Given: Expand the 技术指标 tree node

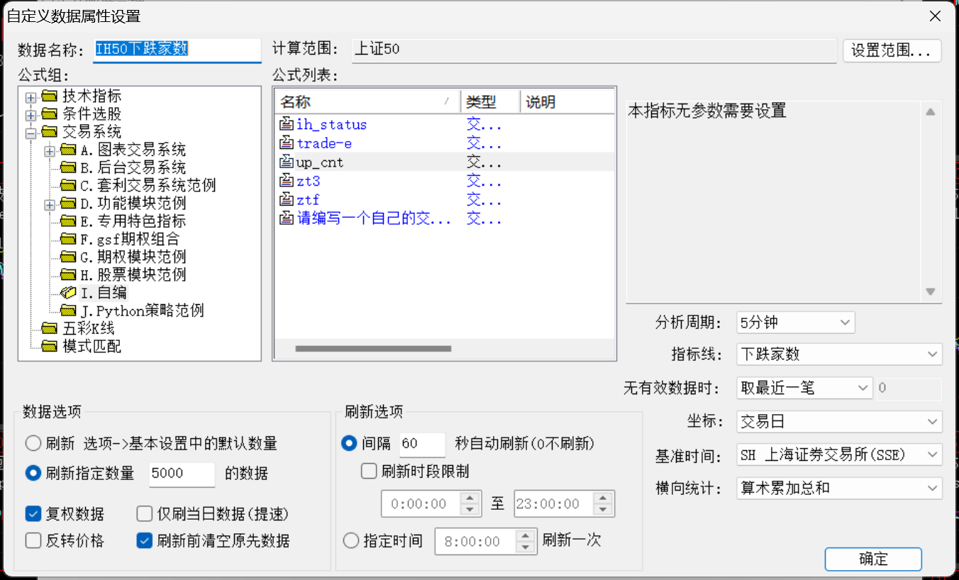Looking at the screenshot, I should 31,96.
